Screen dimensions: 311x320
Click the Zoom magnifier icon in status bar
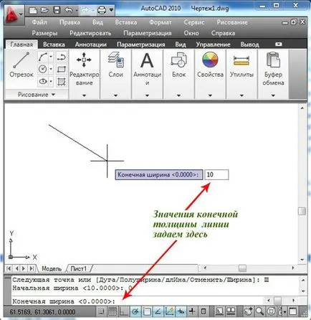coord(259,311)
